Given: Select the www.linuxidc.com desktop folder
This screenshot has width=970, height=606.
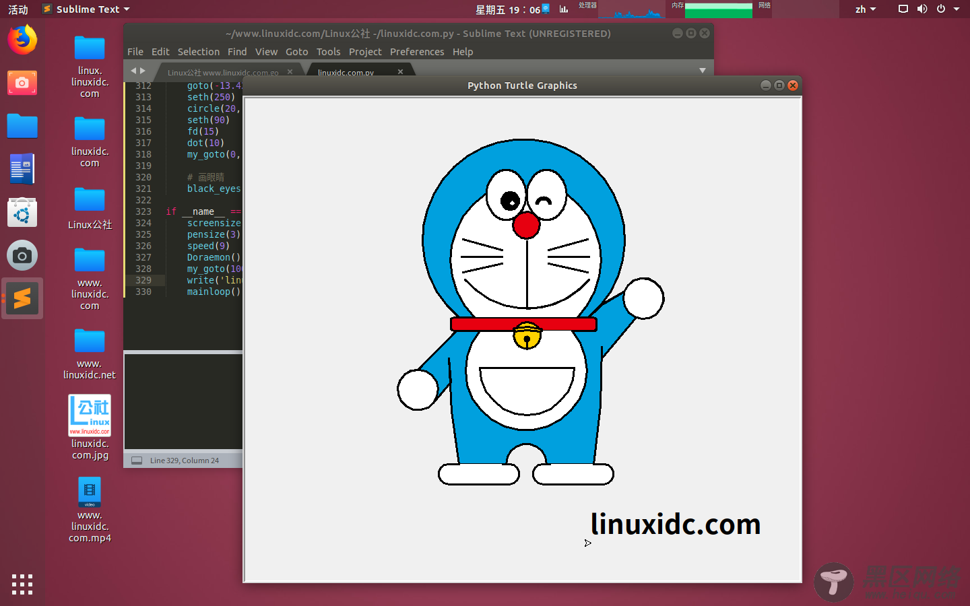Looking at the screenshot, I should click(90, 279).
